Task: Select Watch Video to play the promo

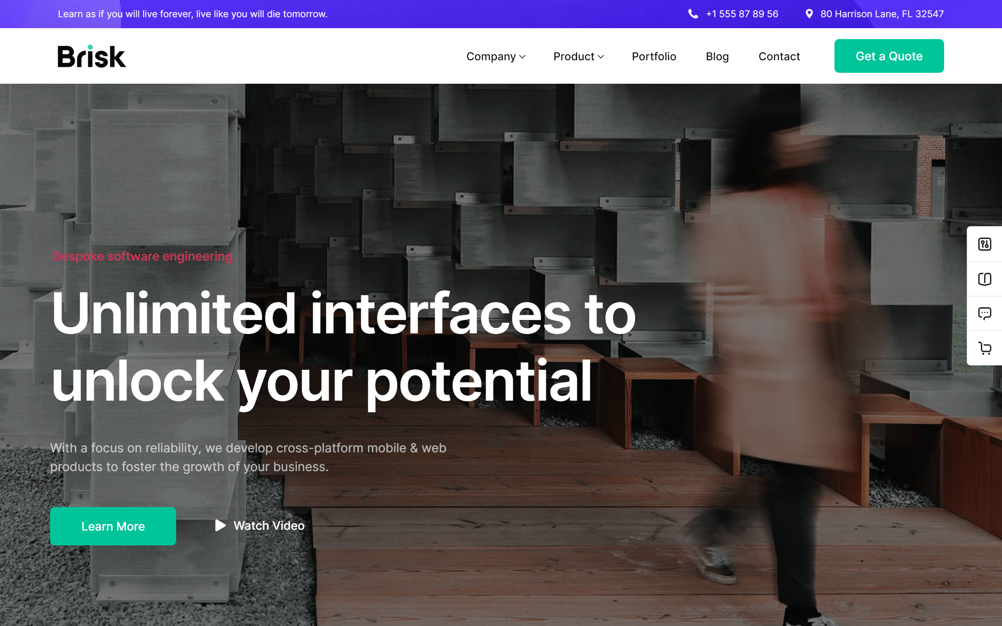Action: click(269, 526)
